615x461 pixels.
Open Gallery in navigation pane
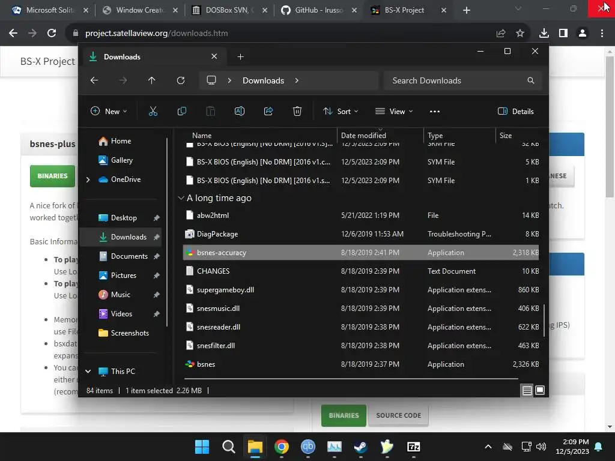pyautogui.click(x=121, y=160)
